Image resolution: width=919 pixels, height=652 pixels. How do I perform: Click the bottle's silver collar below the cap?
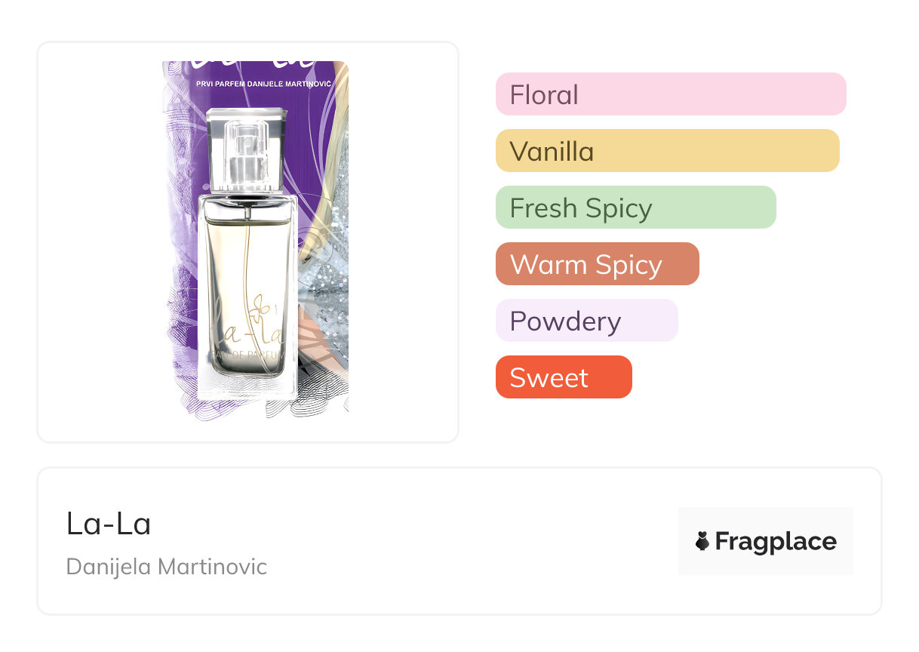click(x=247, y=201)
